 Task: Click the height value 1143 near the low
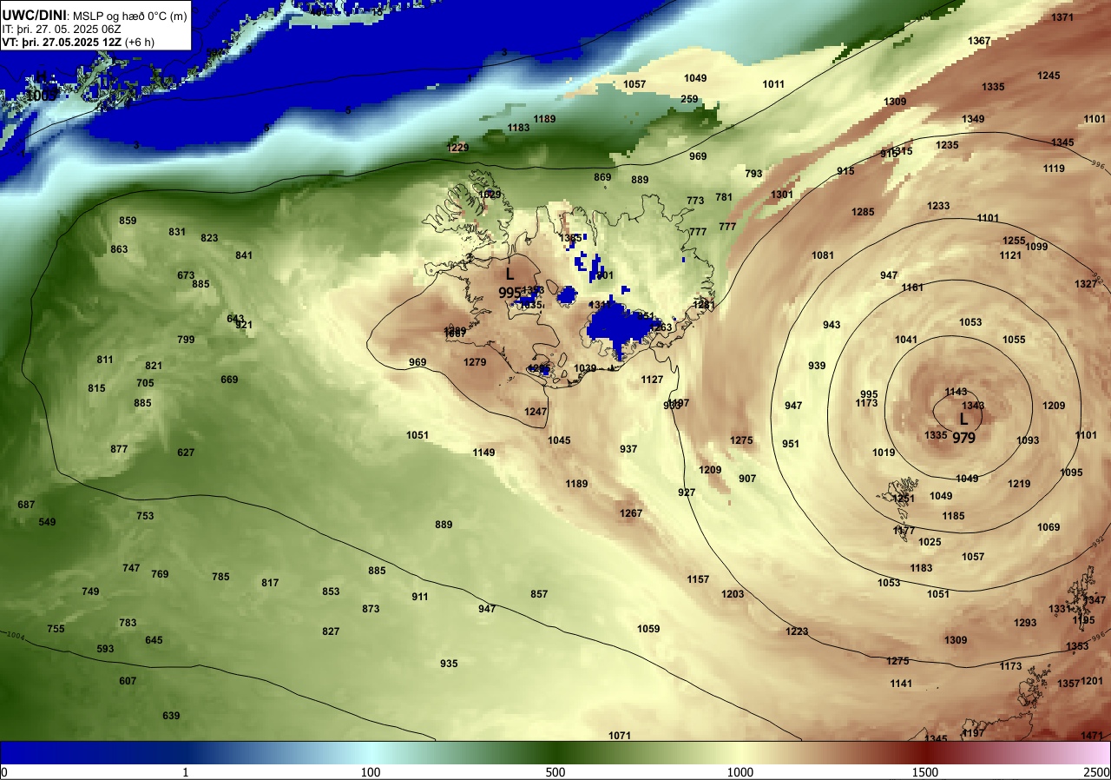tap(956, 392)
